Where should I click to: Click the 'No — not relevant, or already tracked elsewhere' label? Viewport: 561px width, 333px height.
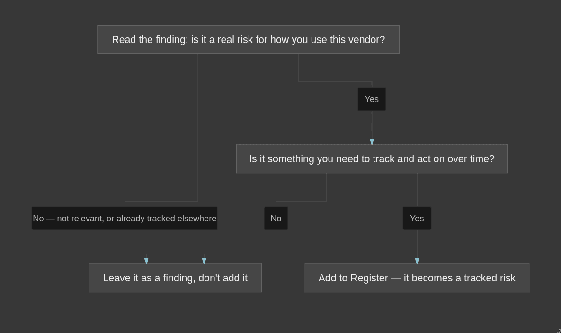pos(125,219)
